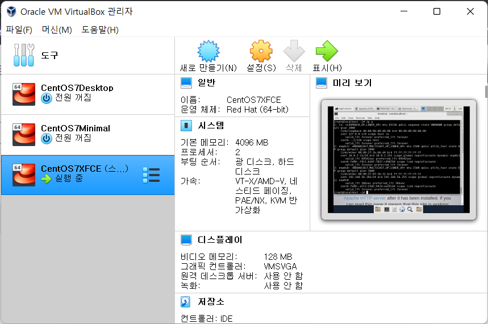Image resolution: width=488 pixels, height=324 pixels.
Task: Maximize the VirtualBox Manager window
Action: [437, 11]
